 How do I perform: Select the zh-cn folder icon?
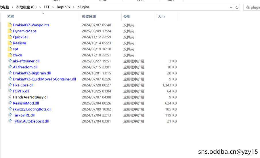(9, 55)
